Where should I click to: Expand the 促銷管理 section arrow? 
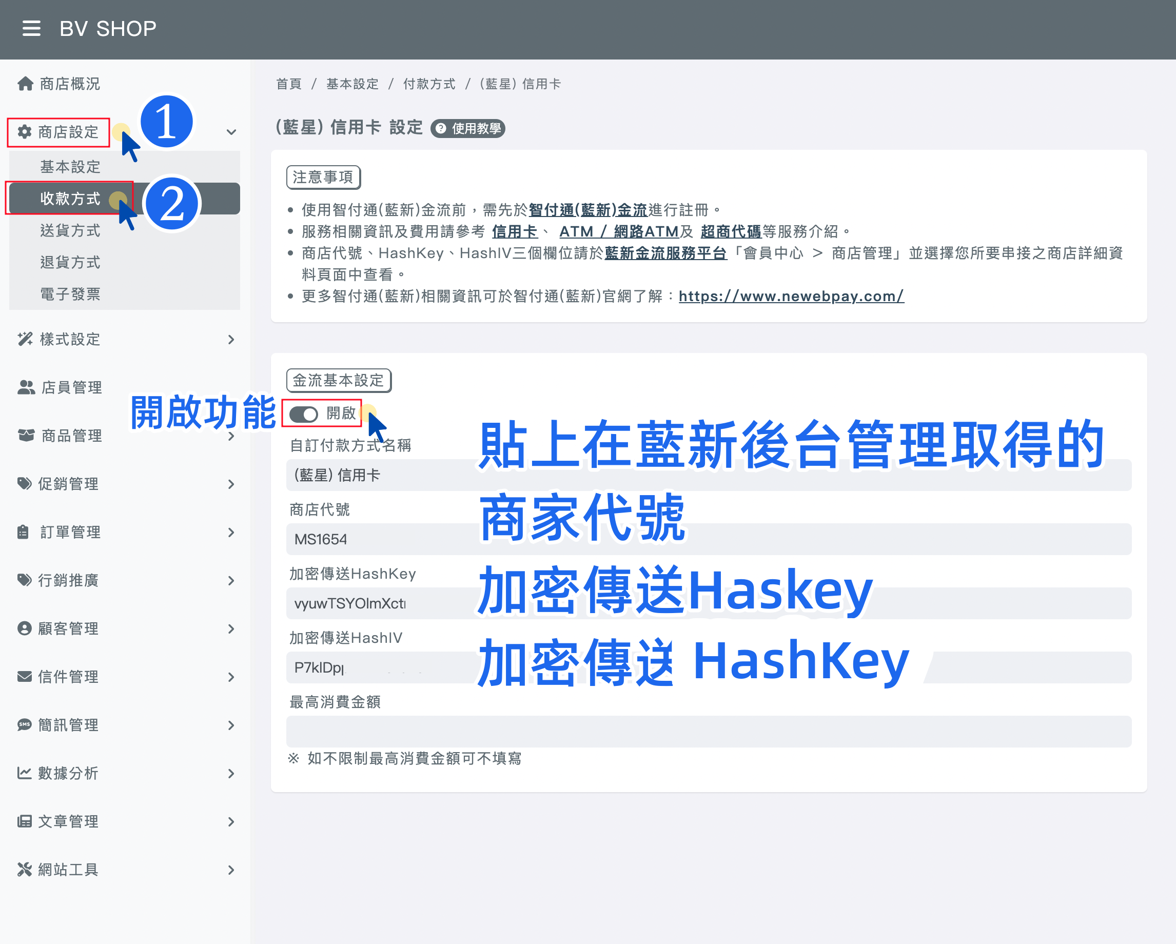tap(231, 484)
